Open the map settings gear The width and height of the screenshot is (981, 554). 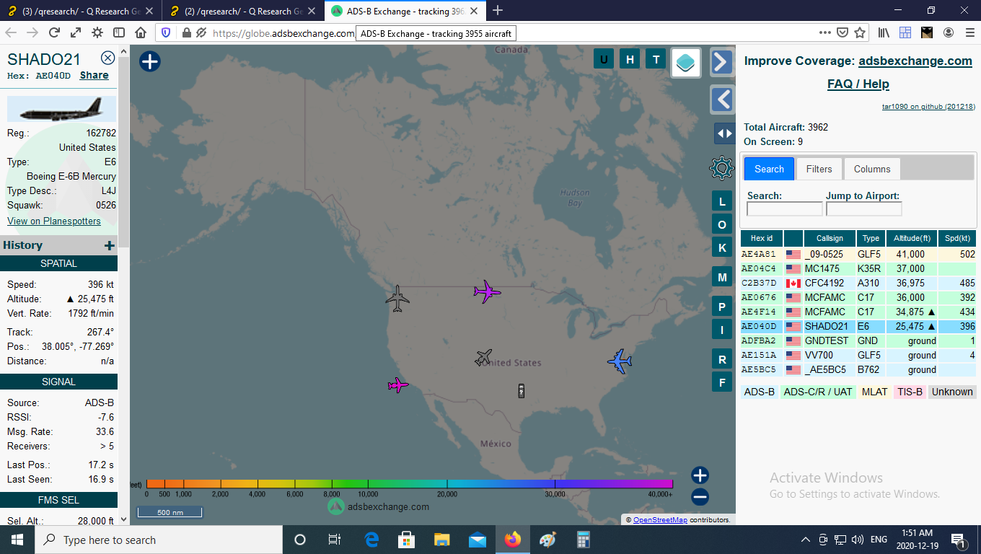(x=721, y=168)
